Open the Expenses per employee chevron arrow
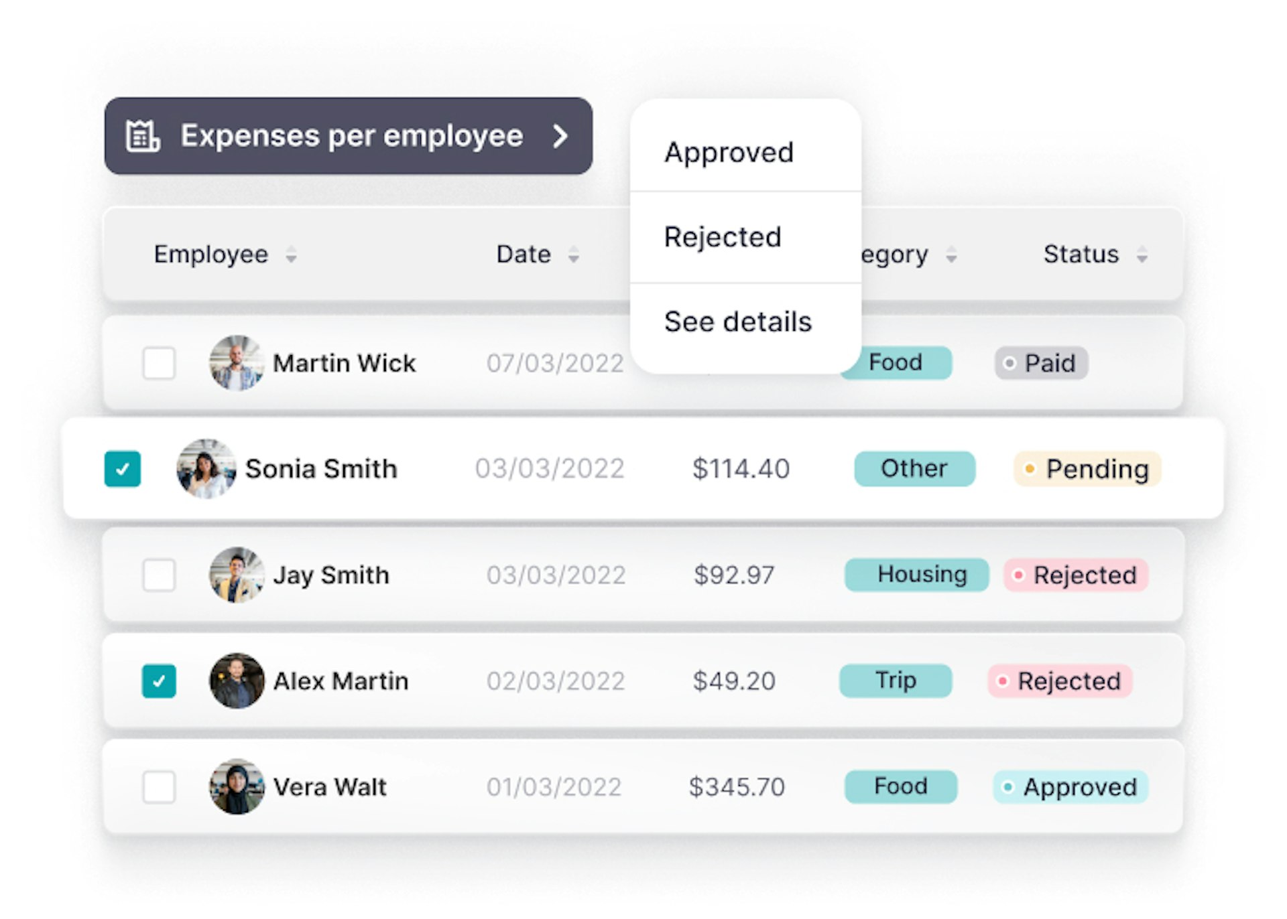The width and height of the screenshot is (1287, 919). pos(561,136)
